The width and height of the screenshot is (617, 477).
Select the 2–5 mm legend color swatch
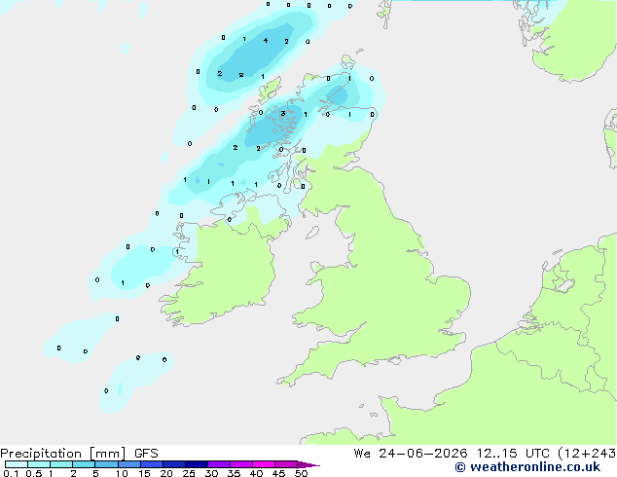tap(84, 464)
